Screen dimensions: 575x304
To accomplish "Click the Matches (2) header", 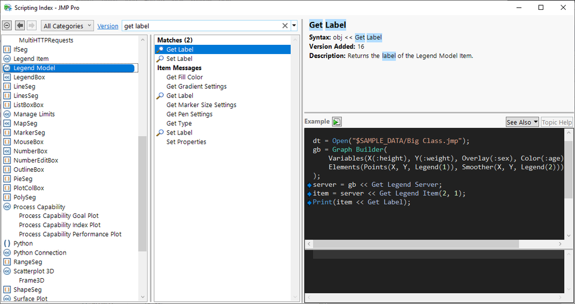I will point(175,40).
